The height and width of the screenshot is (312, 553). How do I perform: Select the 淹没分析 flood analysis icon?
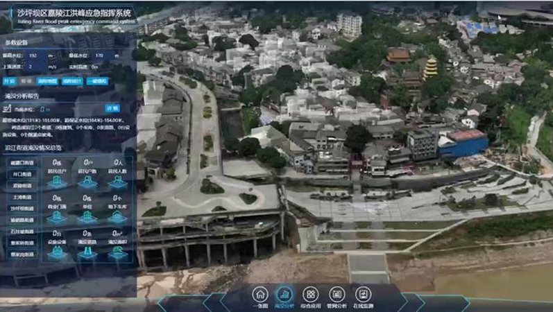(x=284, y=294)
